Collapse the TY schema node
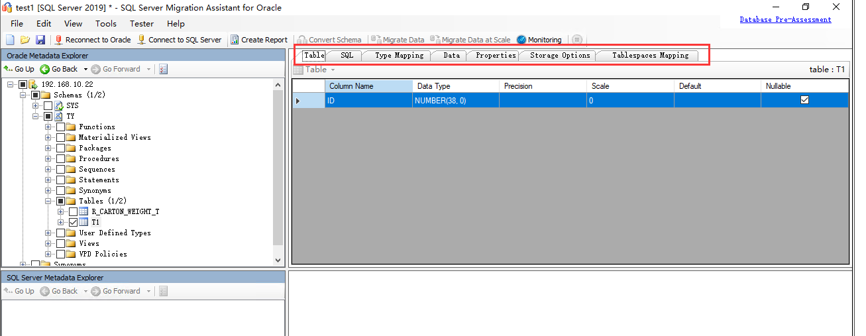Screen dimensions: 866x336 (35, 116)
